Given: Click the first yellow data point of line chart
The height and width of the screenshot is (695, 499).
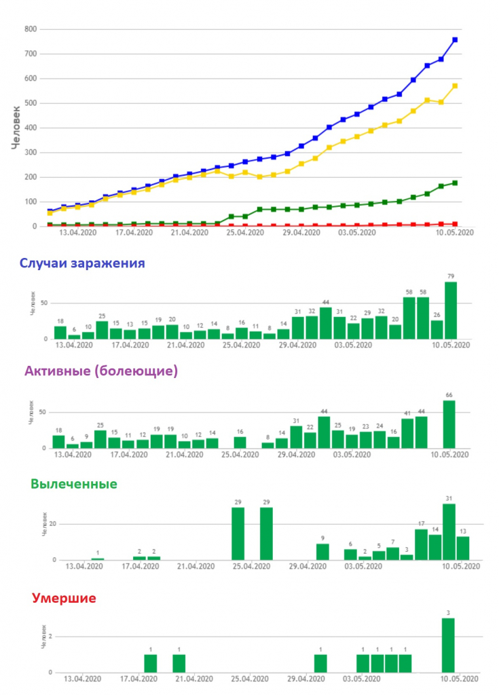Looking at the screenshot, I should coord(50,213).
